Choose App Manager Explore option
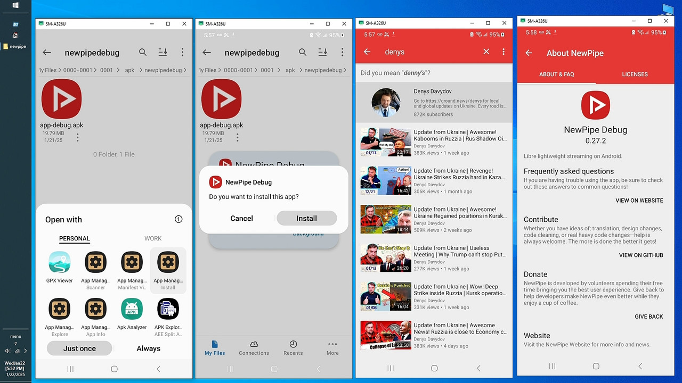Viewport: 682px width, 383px height. (x=59, y=318)
